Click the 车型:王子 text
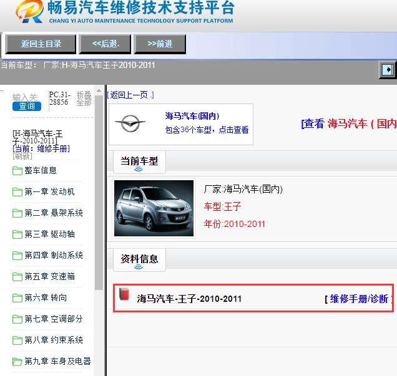 pyautogui.click(x=223, y=206)
